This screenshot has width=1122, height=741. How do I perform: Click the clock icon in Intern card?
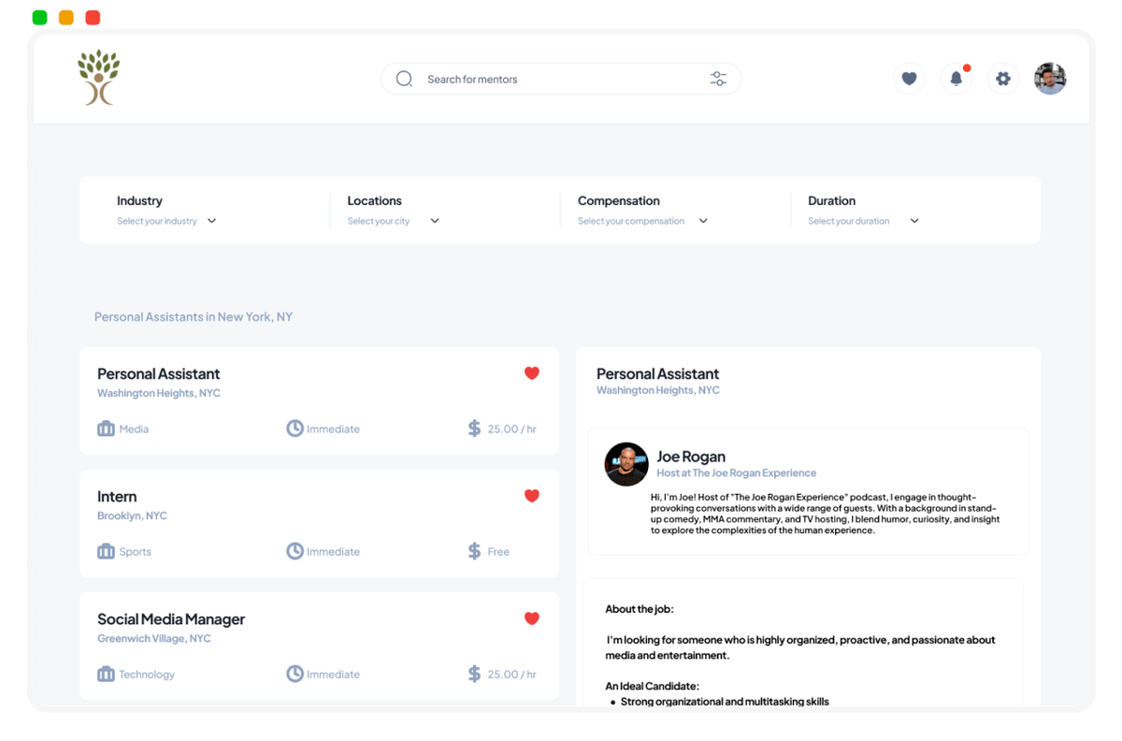coord(295,551)
